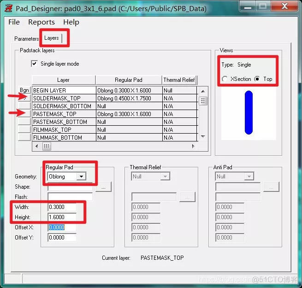
Task: Click the row selector beside SOLDERMASK_TOP
Action: pyautogui.click(x=24, y=98)
